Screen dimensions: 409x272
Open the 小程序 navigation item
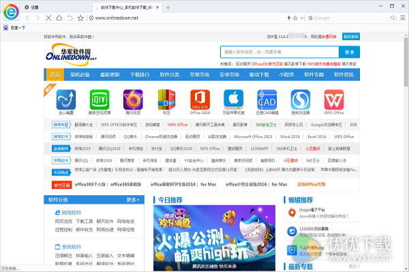pyautogui.click(x=286, y=75)
